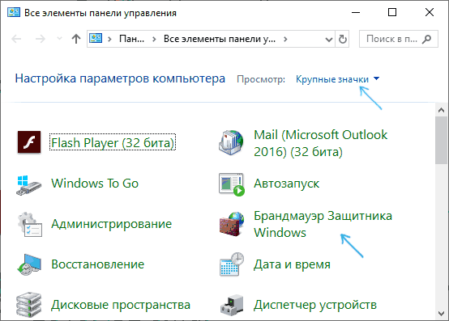The height and width of the screenshot is (321, 449).
Task: Open the Диспетчер устройств icon
Action: [232, 305]
